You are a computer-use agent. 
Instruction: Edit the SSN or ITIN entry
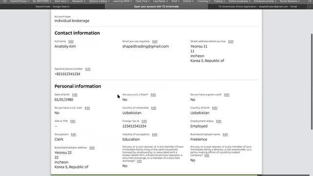tap(73, 121)
